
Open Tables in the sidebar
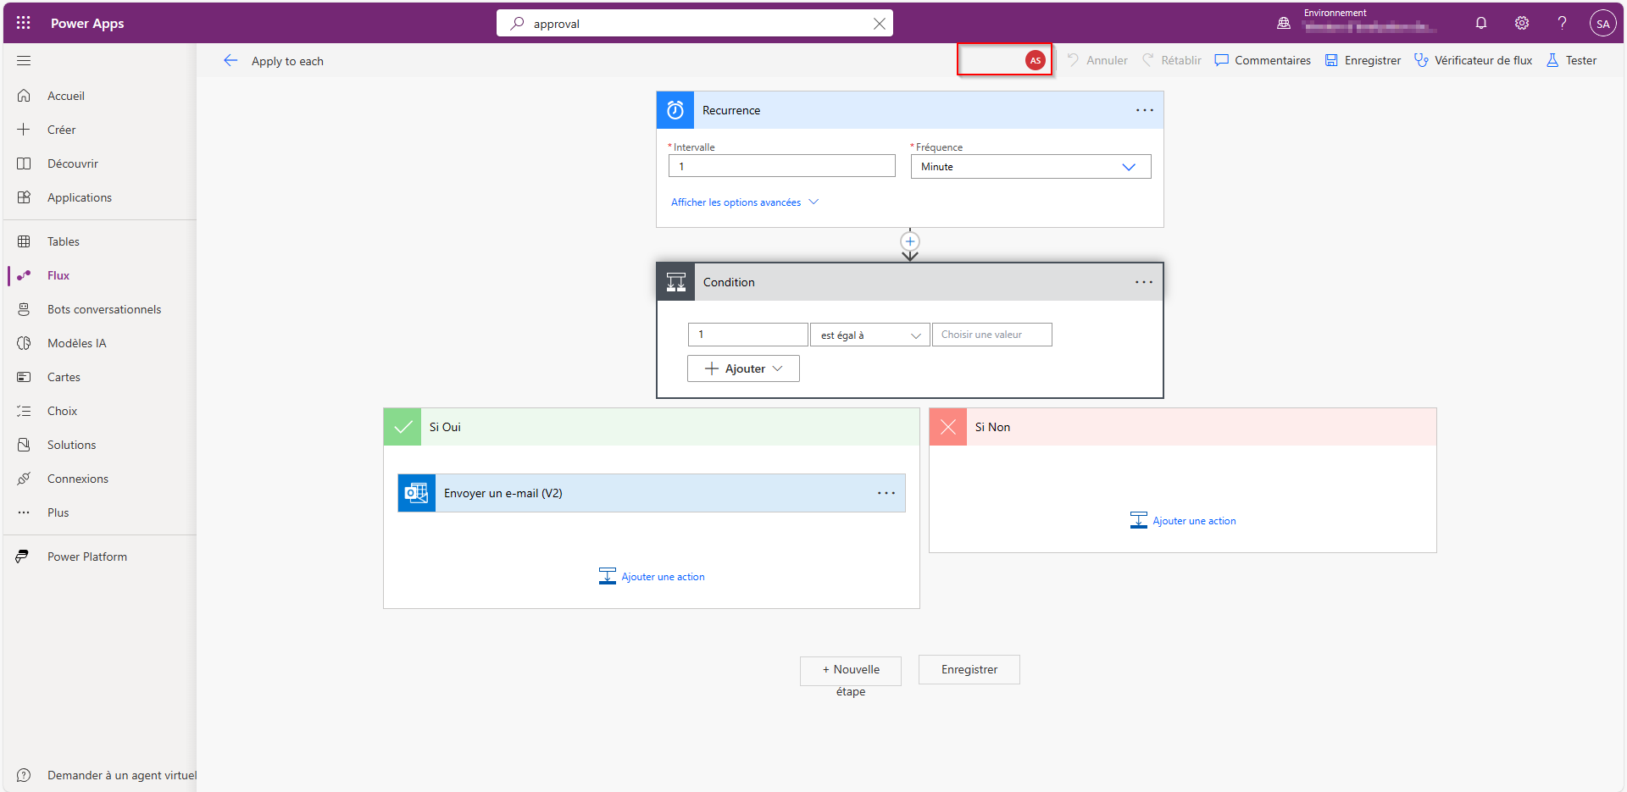click(x=100, y=241)
